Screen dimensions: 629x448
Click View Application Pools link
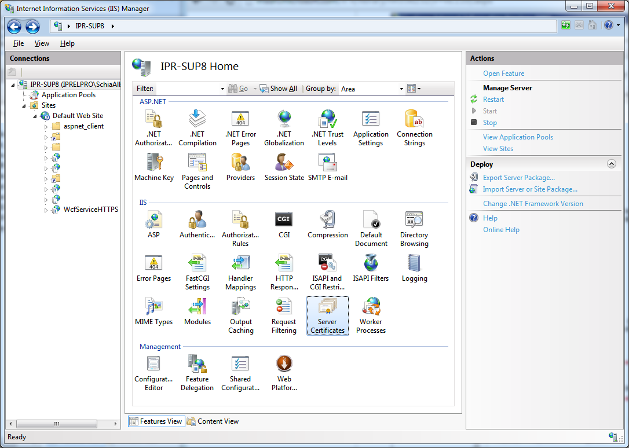click(518, 137)
